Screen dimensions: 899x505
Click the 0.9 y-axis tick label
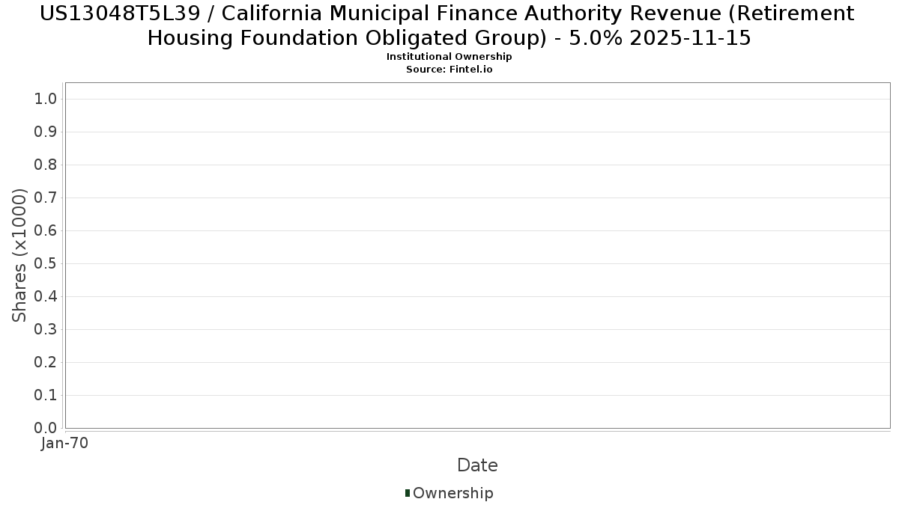coord(46,132)
